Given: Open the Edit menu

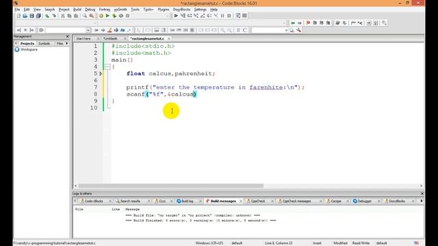Looking at the screenshot, I should pyautogui.click(x=27, y=10).
